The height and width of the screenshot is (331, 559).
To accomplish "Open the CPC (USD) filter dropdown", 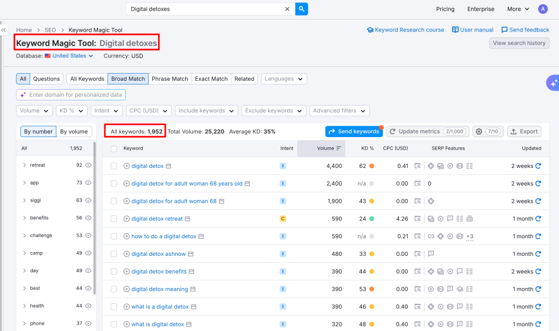I will [x=149, y=111].
